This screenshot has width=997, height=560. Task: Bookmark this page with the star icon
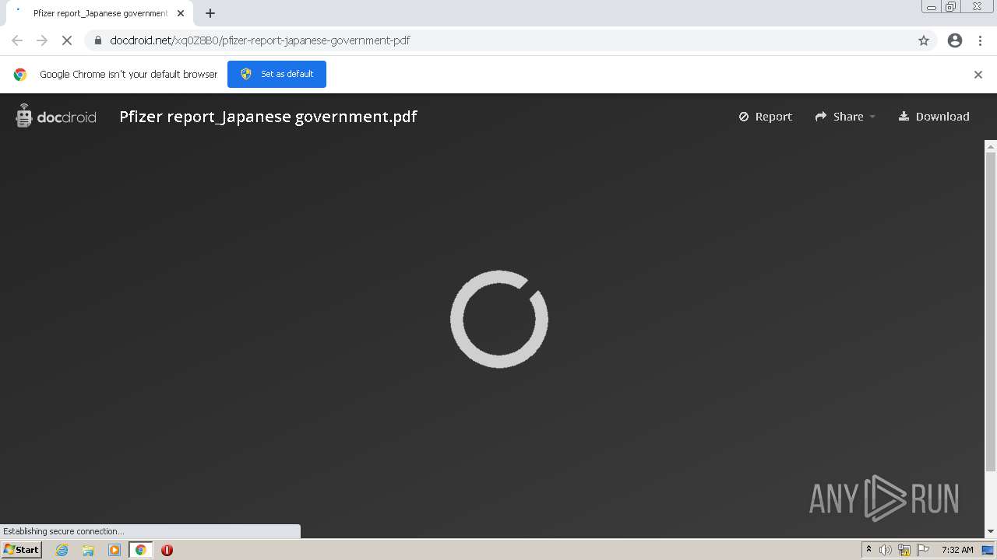coord(924,40)
